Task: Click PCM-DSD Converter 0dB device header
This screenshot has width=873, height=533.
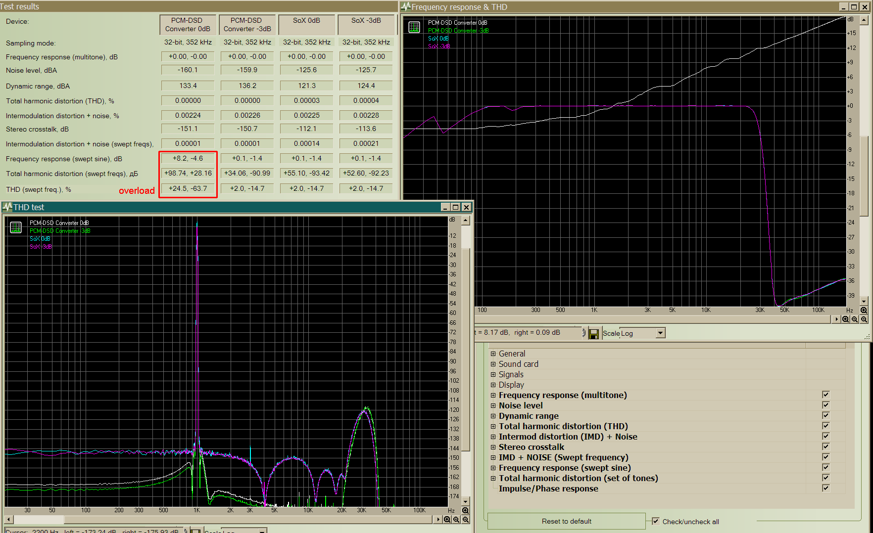Action: [188, 25]
